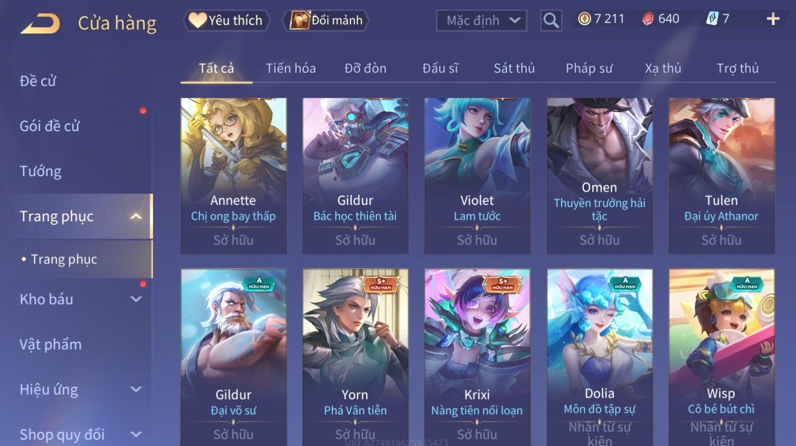
Task: Select Annette Chị ong bay thấp skin
Action: pyautogui.click(x=233, y=176)
